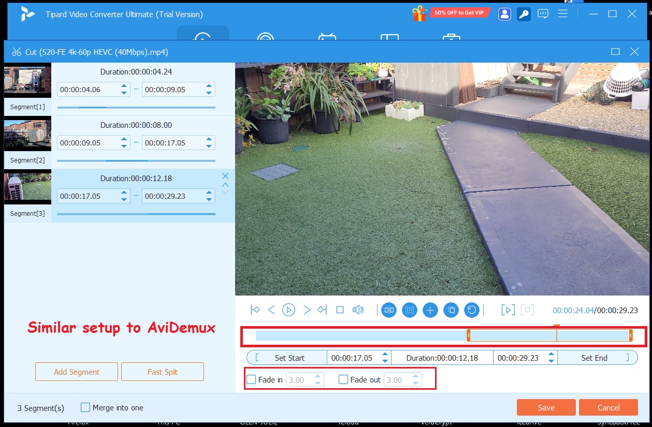This screenshot has width=652, height=427.
Task: Open the volume speaker control
Action: pyautogui.click(x=357, y=310)
